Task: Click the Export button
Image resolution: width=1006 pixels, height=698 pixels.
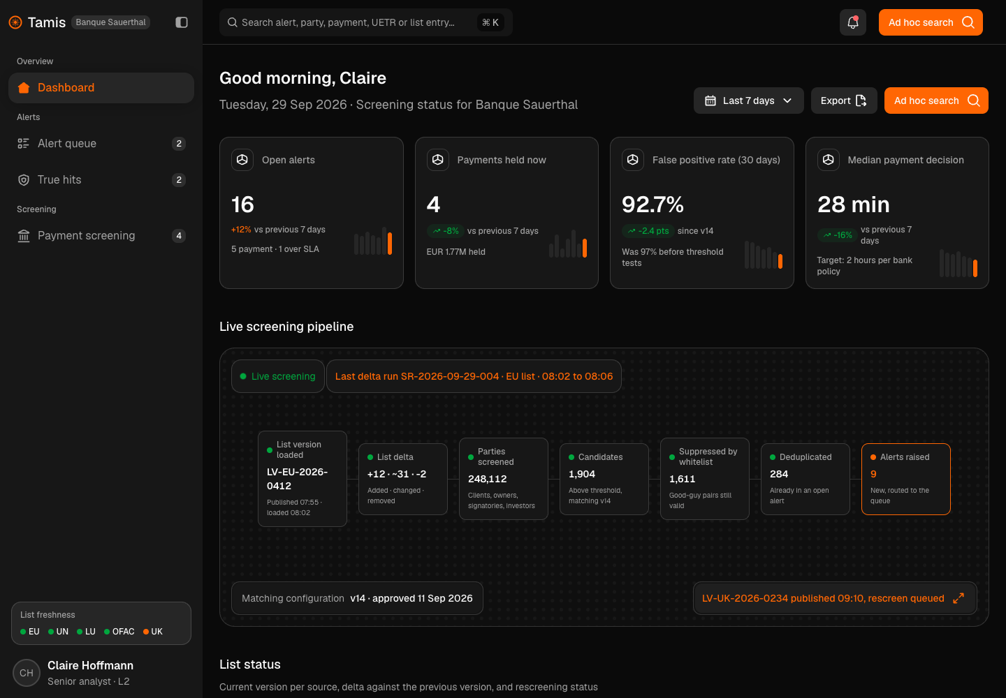Action: [x=844, y=101]
